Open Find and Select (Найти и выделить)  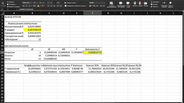click(x=170, y=5)
